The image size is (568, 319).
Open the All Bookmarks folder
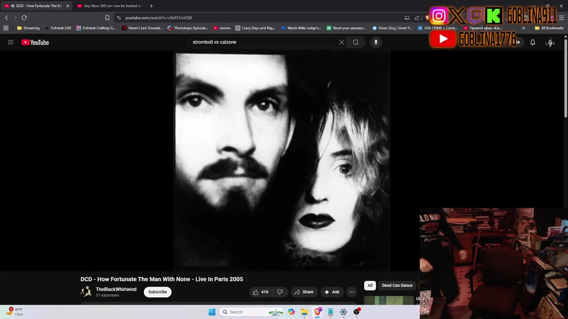tap(549, 28)
